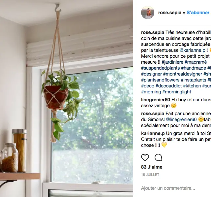View linegrenier60 commenter profile
The width and height of the screenshot is (211, 197).
[156, 100]
